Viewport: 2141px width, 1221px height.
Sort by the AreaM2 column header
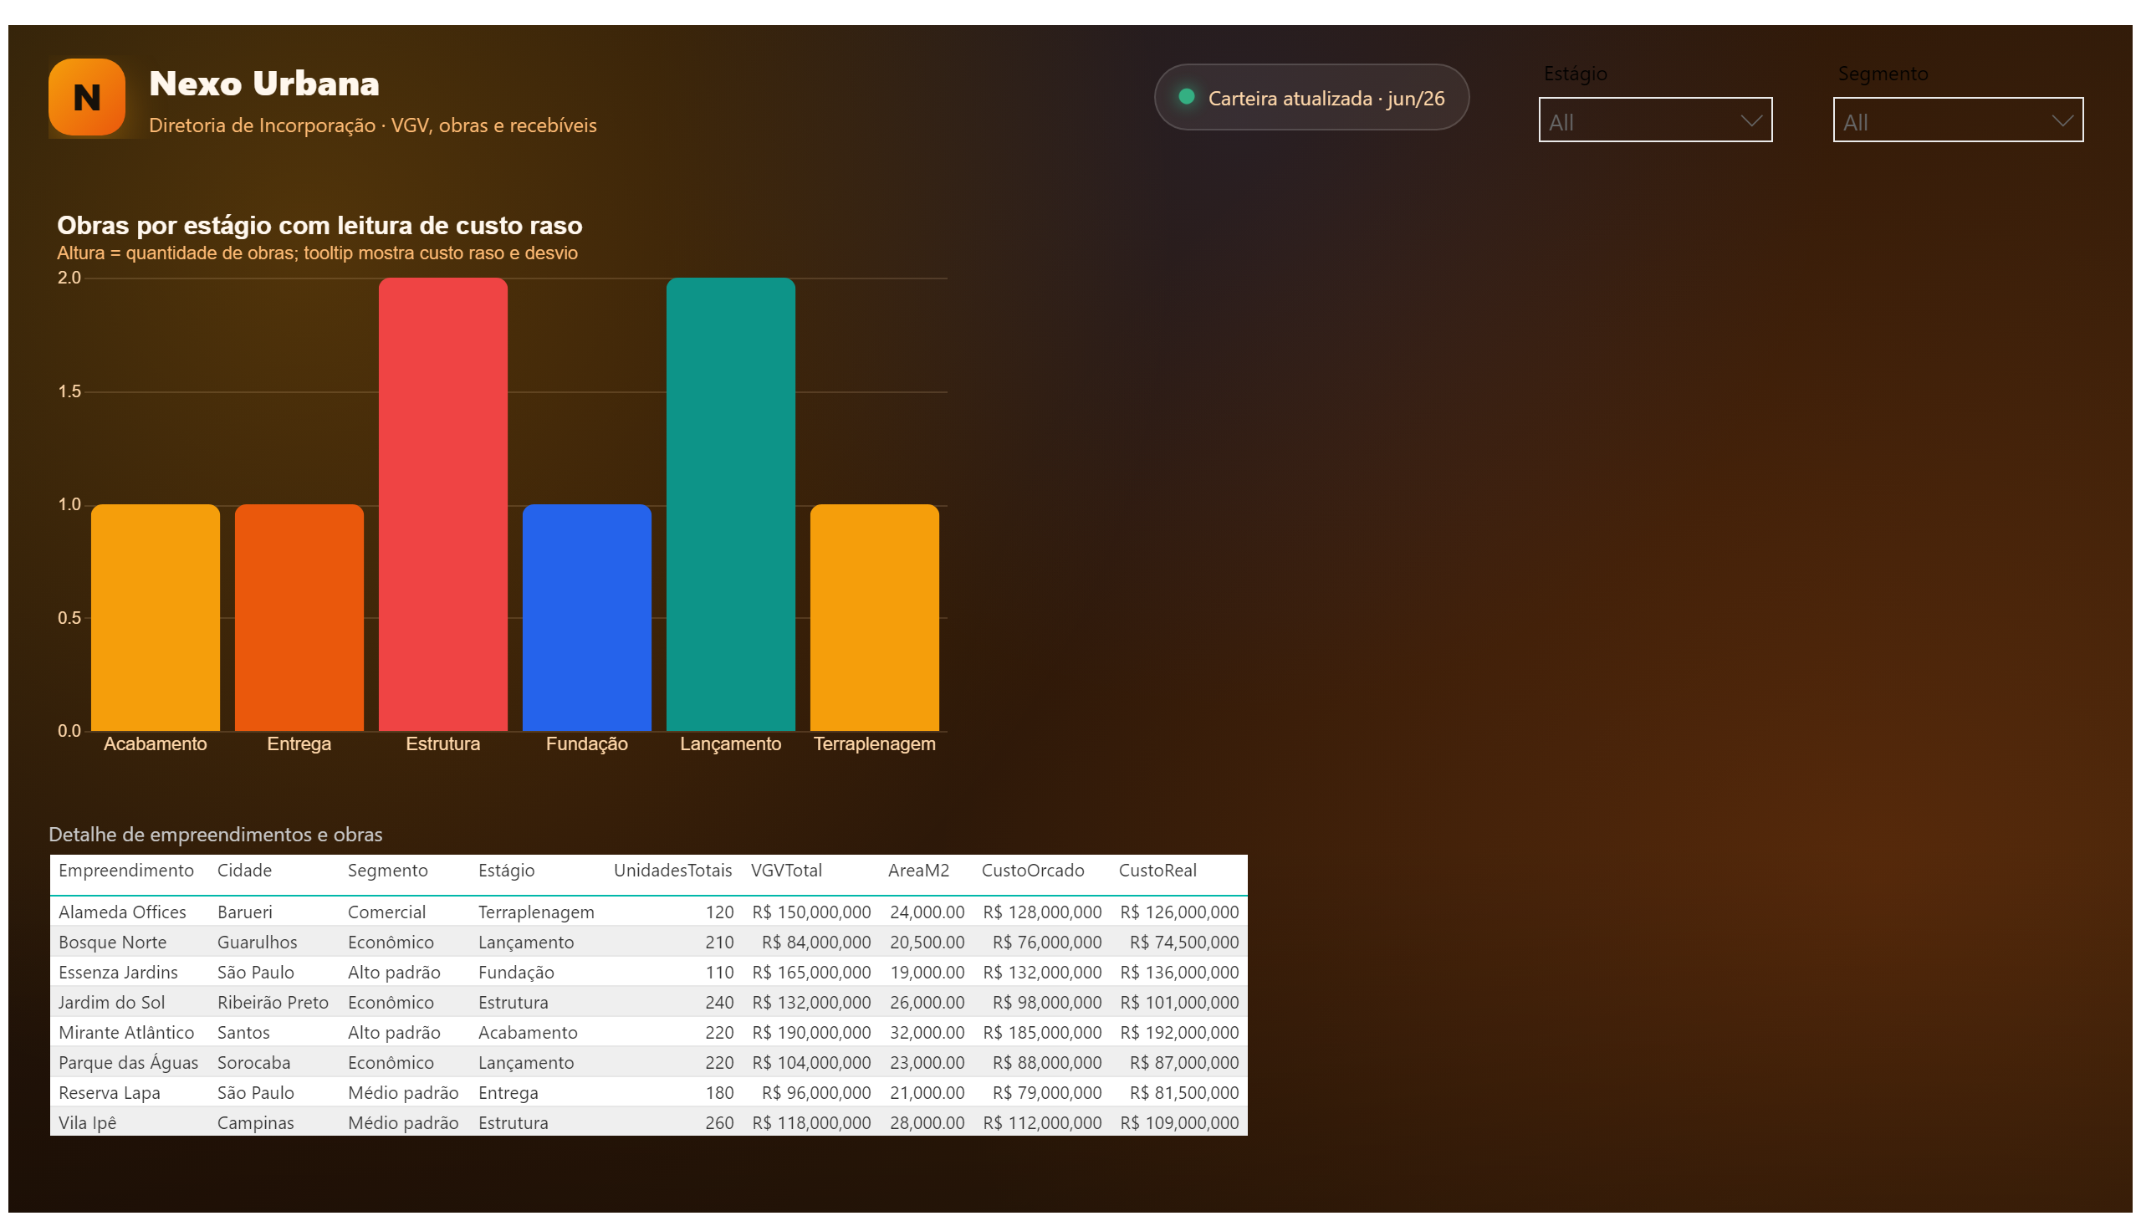[x=918, y=871]
